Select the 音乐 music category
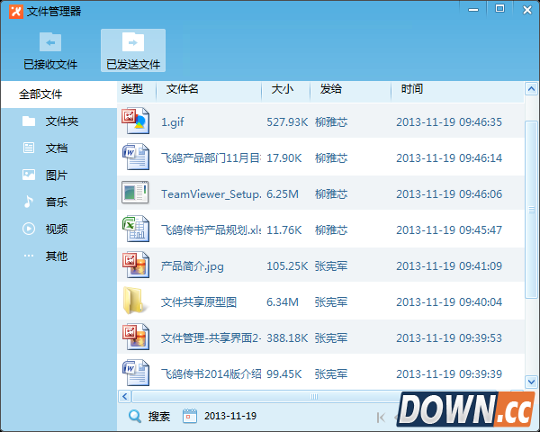 [56, 202]
